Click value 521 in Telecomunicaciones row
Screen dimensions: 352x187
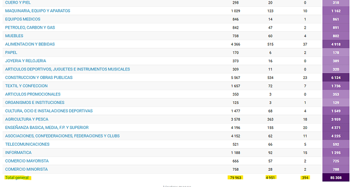pyautogui.click(x=236, y=144)
